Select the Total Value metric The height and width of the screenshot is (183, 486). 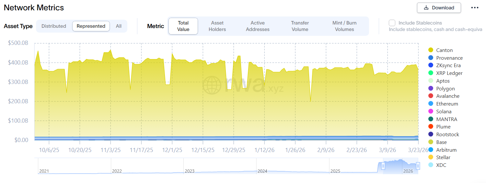tap(183, 26)
